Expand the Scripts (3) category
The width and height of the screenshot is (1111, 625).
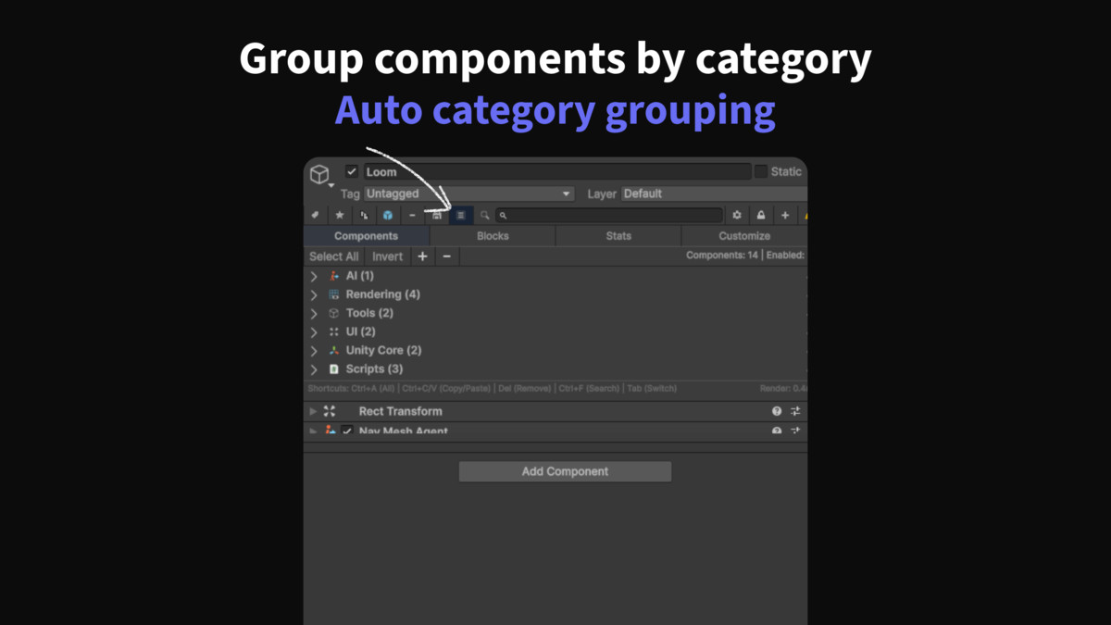tap(314, 369)
